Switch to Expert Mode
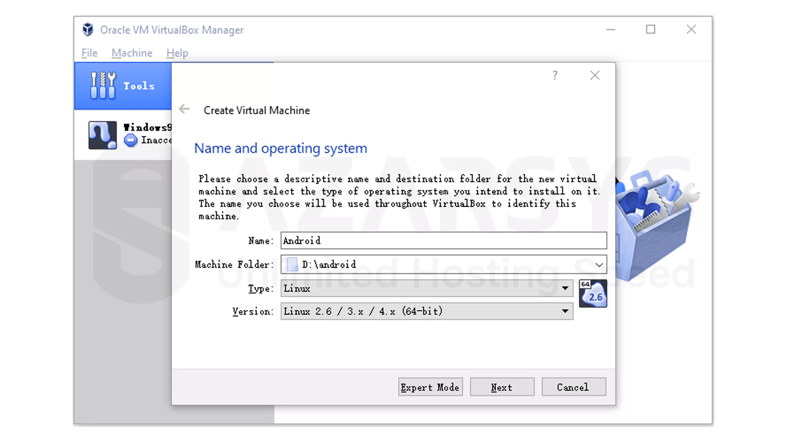This screenshot has width=787, height=442. 430,387
